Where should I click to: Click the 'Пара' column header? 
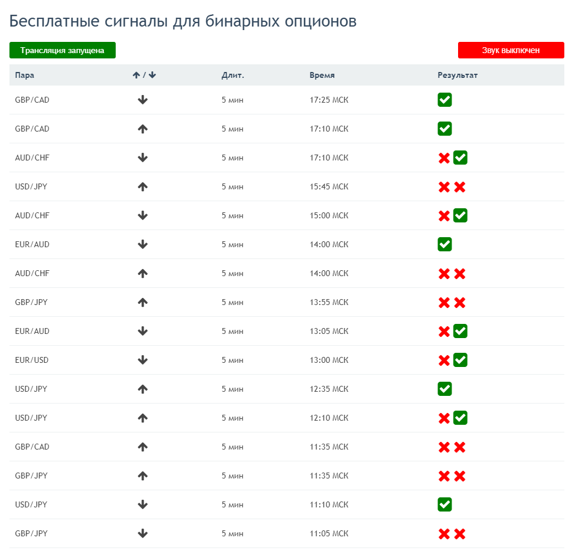pos(24,75)
